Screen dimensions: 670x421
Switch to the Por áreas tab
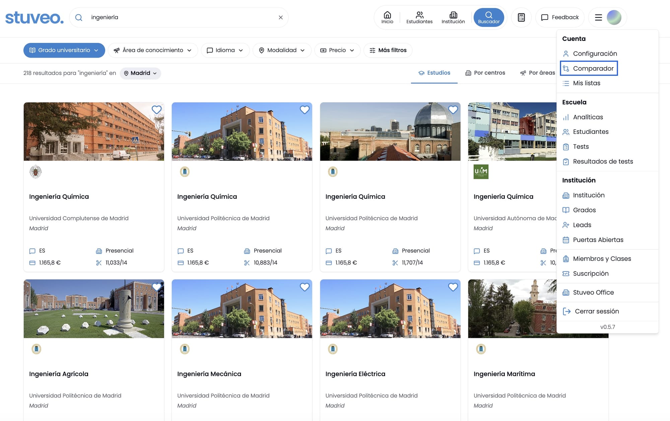(x=537, y=73)
